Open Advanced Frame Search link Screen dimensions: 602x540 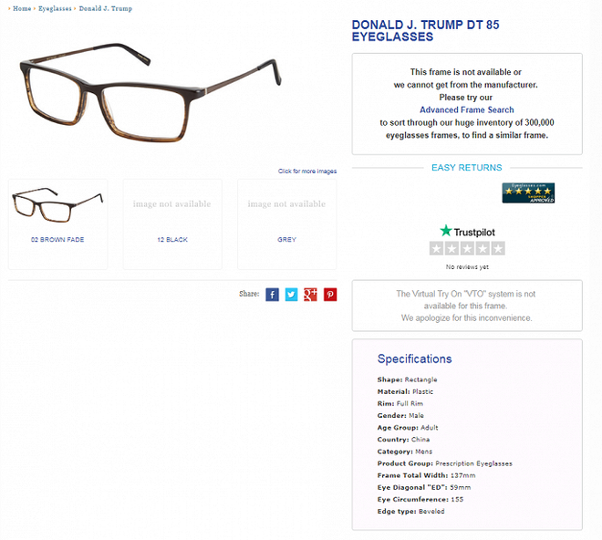pos(466,109)
